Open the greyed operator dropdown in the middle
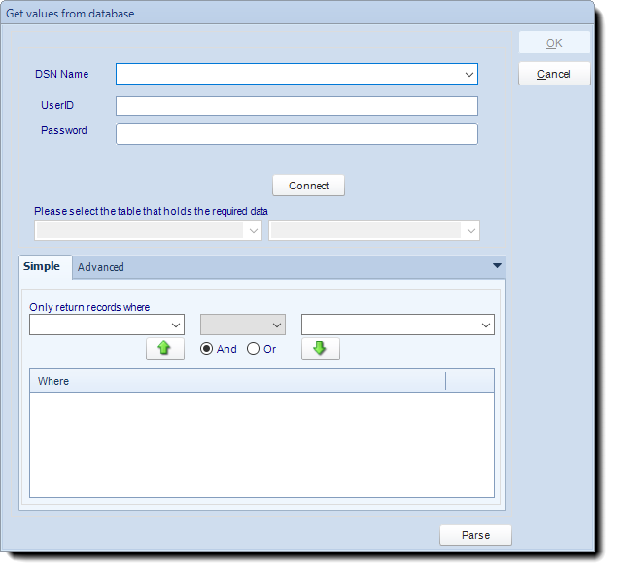624x581 pixels. 243,325
